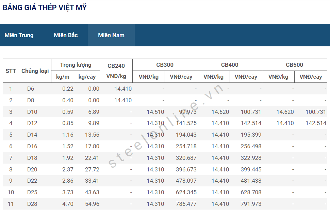The image size is (330, 213).
Task: Click the 481.438 CB400 value for D22
Action: click(x=251, y=181)
